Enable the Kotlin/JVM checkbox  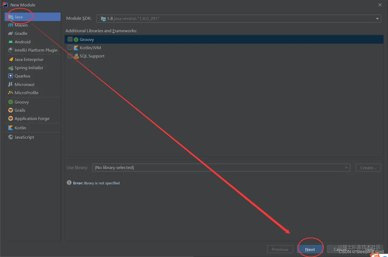pyautogui.click(x=70, y=48)
